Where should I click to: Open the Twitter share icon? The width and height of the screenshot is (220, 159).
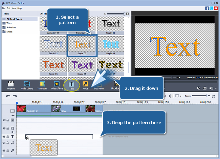(212, 8)
